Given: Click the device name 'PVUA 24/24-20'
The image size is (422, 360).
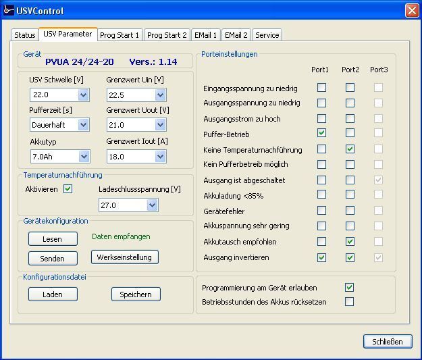Looking at the screenshot, I should point(80,61).
